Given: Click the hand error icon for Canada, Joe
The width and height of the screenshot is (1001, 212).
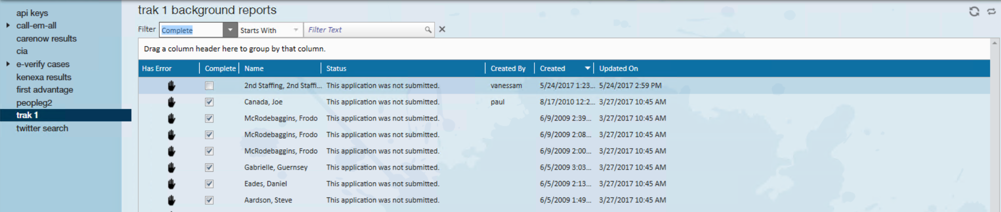Looking at the screenshot, I should click(x=171, y=102).
